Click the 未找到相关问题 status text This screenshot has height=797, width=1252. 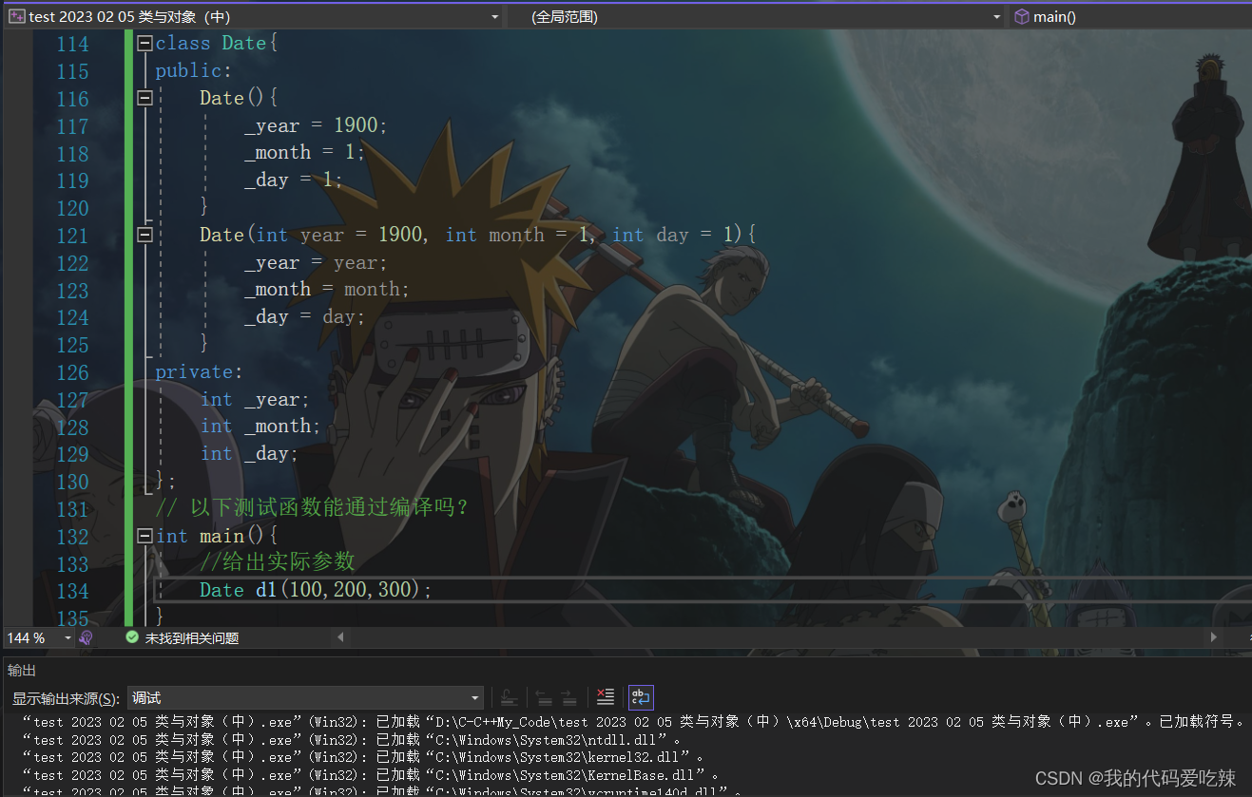pos(192,638)
